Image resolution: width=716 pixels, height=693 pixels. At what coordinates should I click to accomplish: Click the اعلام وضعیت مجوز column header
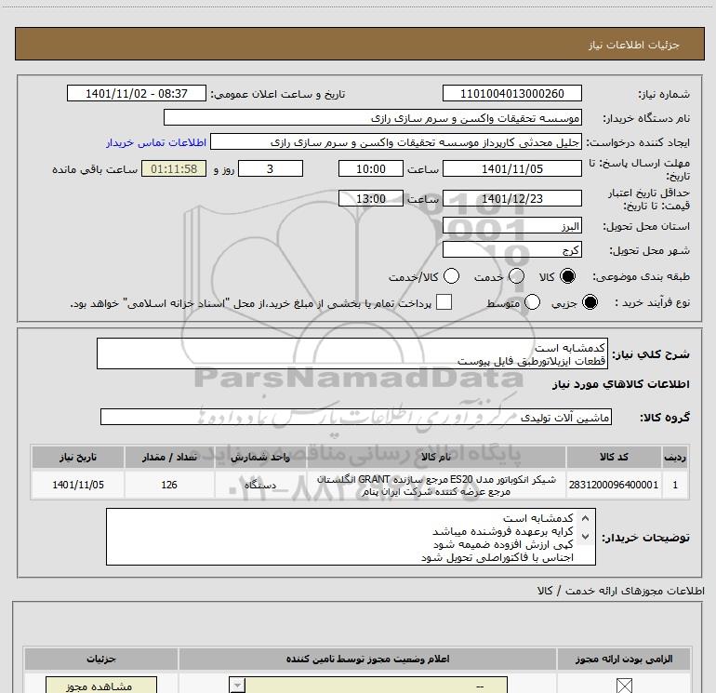[x=367, y=659]
